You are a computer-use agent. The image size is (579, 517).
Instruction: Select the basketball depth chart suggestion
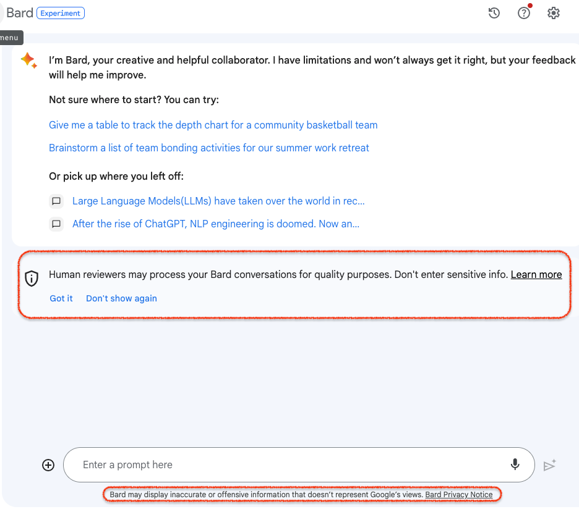coord(213,125)
